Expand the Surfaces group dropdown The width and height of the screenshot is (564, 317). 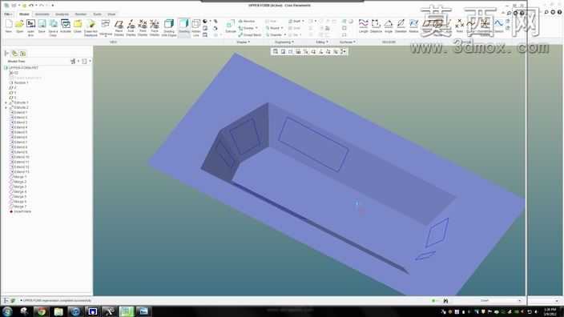[348, 42]
